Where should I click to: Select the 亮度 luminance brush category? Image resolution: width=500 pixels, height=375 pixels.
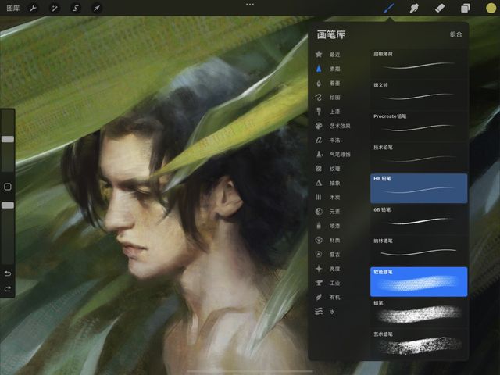click(x=328, y=269)
